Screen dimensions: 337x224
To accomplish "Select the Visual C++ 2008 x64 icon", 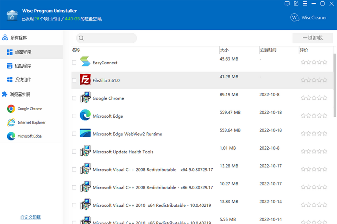I will point(85,169).
